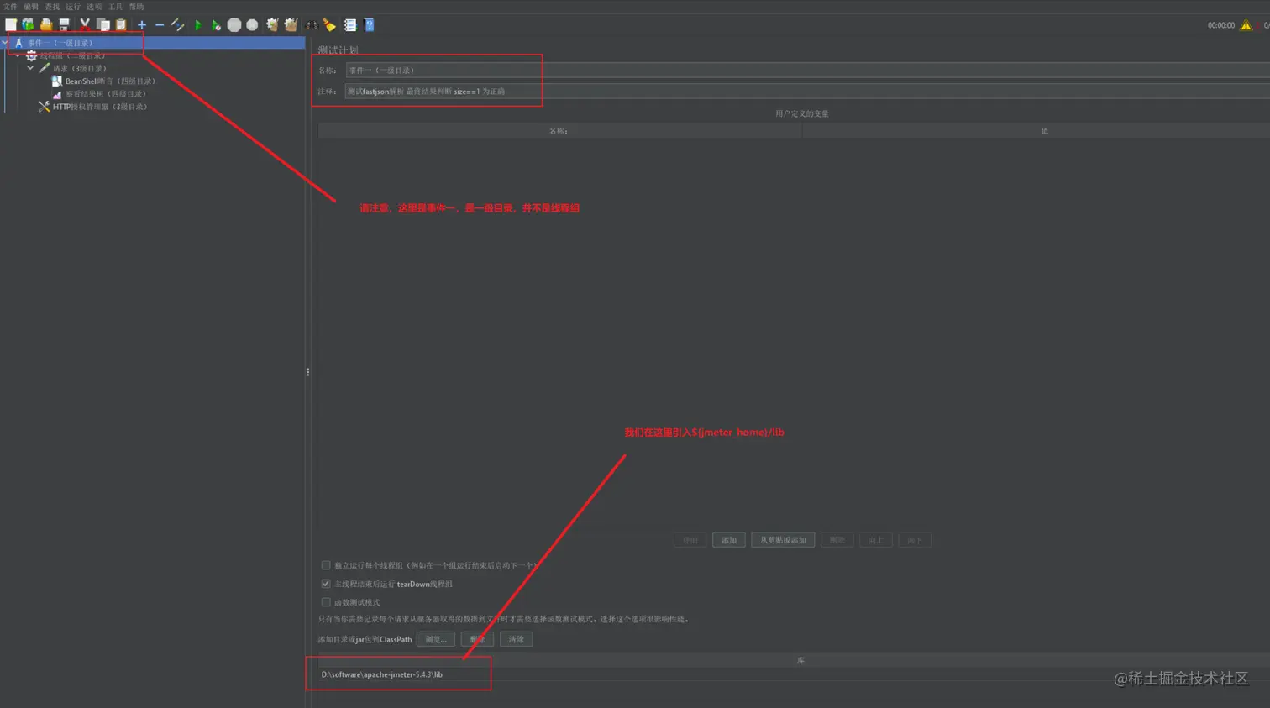The width and height of the screenshot is (1270, 708).
Task: Click the Open file folder icon
Action: pos(46,25)
